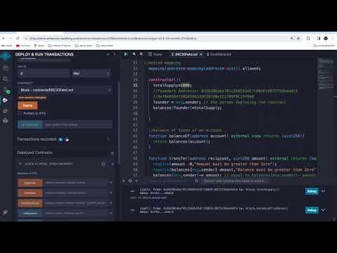Copy the deployed contract address icon
337x253 pixels.
(104, 164)
